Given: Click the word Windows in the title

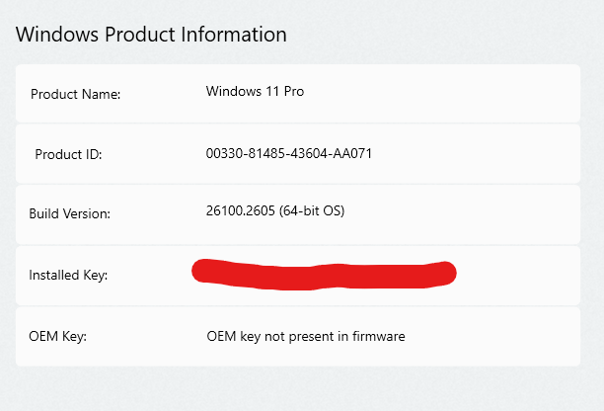Looking at the screenshot, I should (57, 35).
